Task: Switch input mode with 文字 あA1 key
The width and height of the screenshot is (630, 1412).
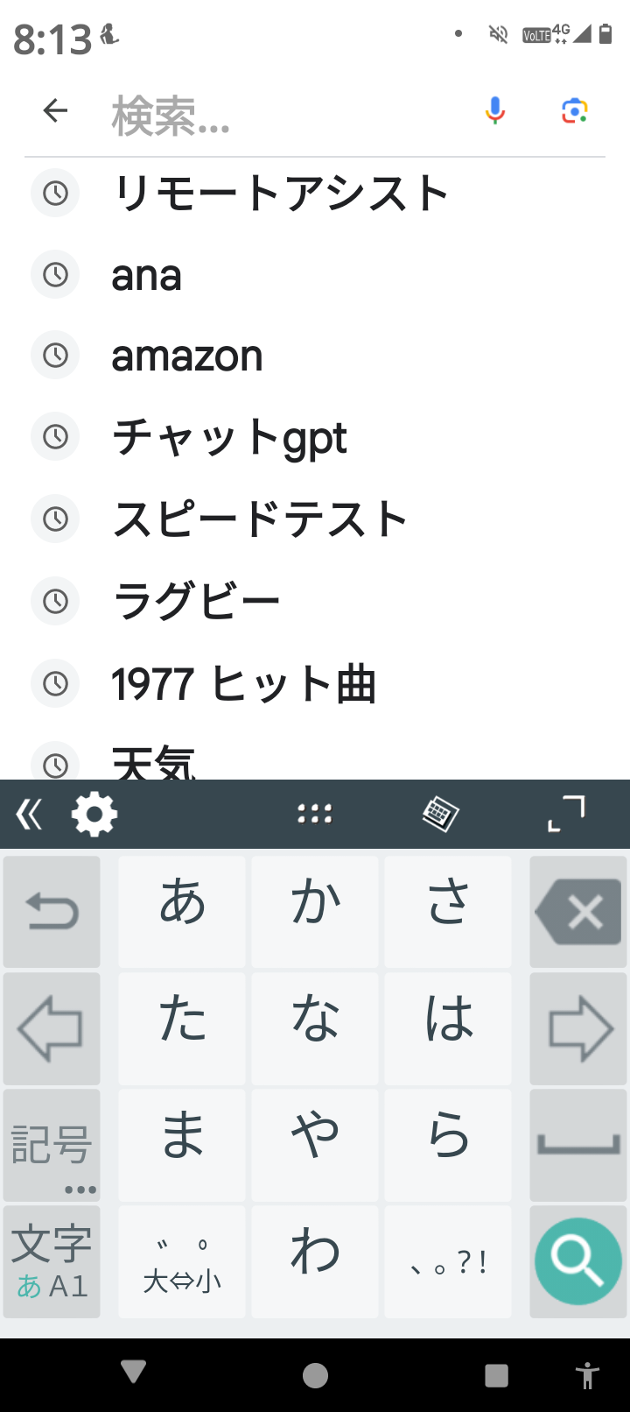Action: [x=52, y=1262]
